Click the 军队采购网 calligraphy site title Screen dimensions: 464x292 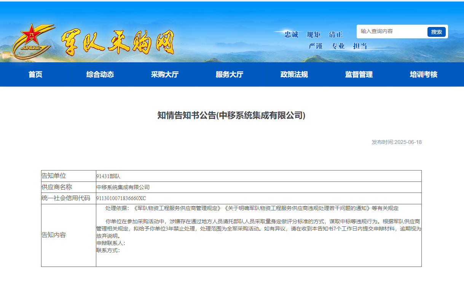pos(117,42)
